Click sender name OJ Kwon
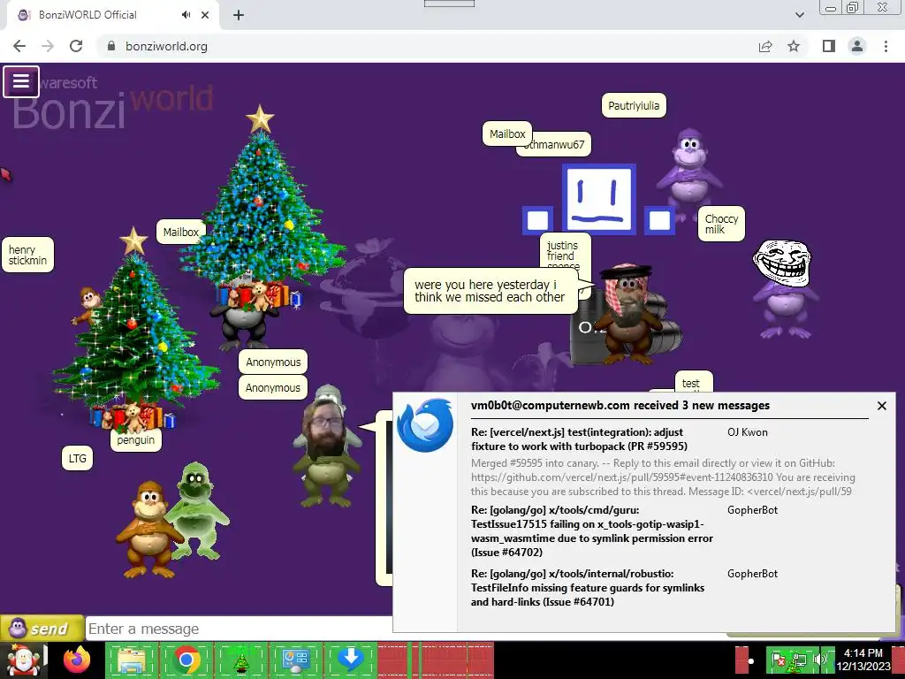The width and height of the screenshot is (905, 679). click(748, 432)
